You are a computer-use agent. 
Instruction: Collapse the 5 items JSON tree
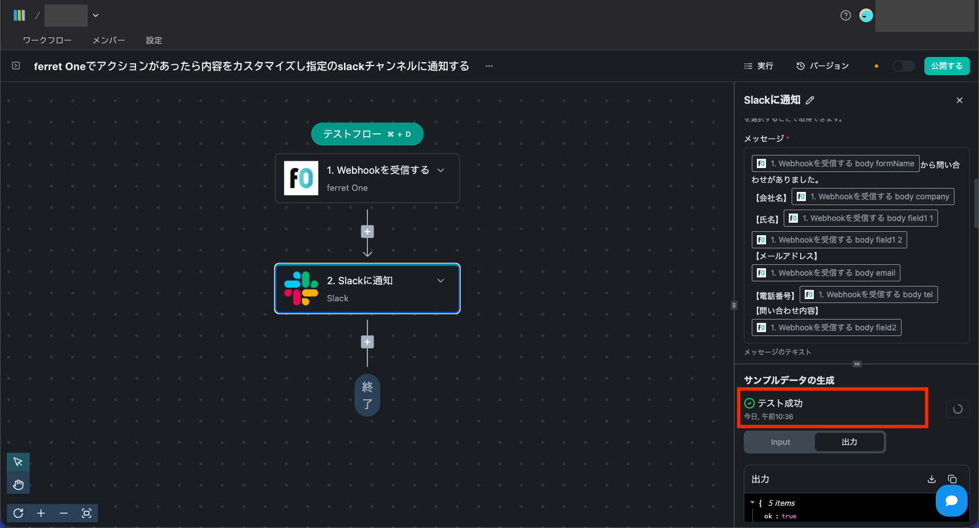752,503
